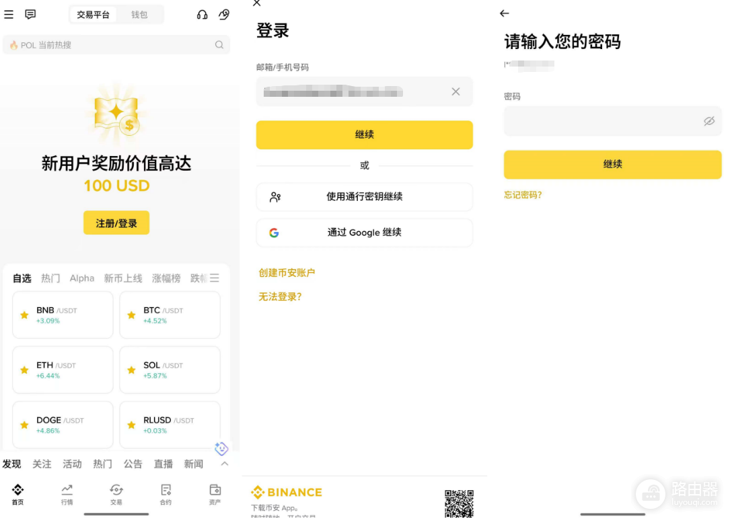
Task: Select the 发现 discover tab
Action: pos(11,465)
